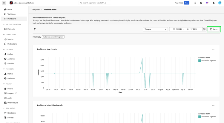The image size is (224, 123).
Task: Open the This year date range dropdown
Action: [155, 29]
